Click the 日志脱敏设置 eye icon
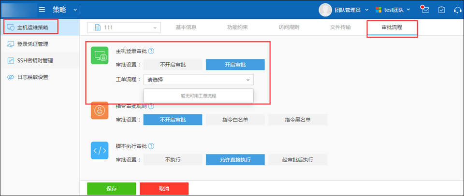 pyautogui.click(x=10, y=77)
